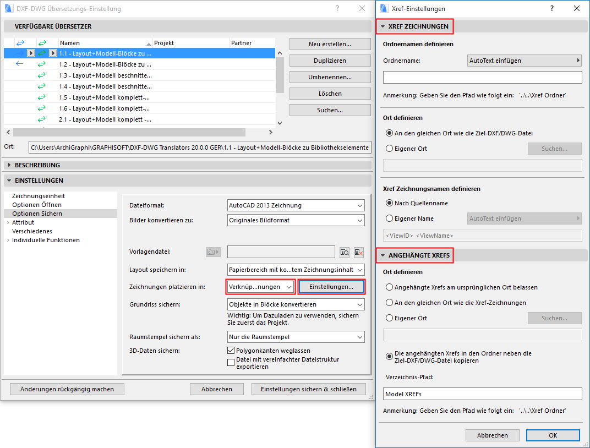Image resolution: width=590 pixels, height=448 pixels.
Task: Click 'Einstellungen sichern & schließen' button
Action: (x=309, y=389)
